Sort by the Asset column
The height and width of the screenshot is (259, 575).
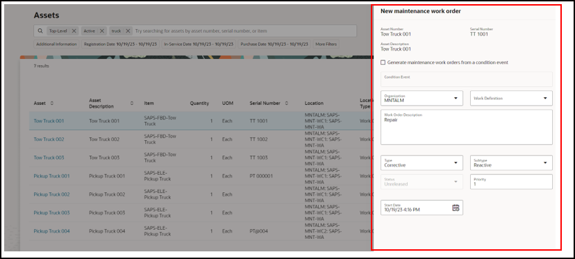pyautogui.click(x=51, y=103)
